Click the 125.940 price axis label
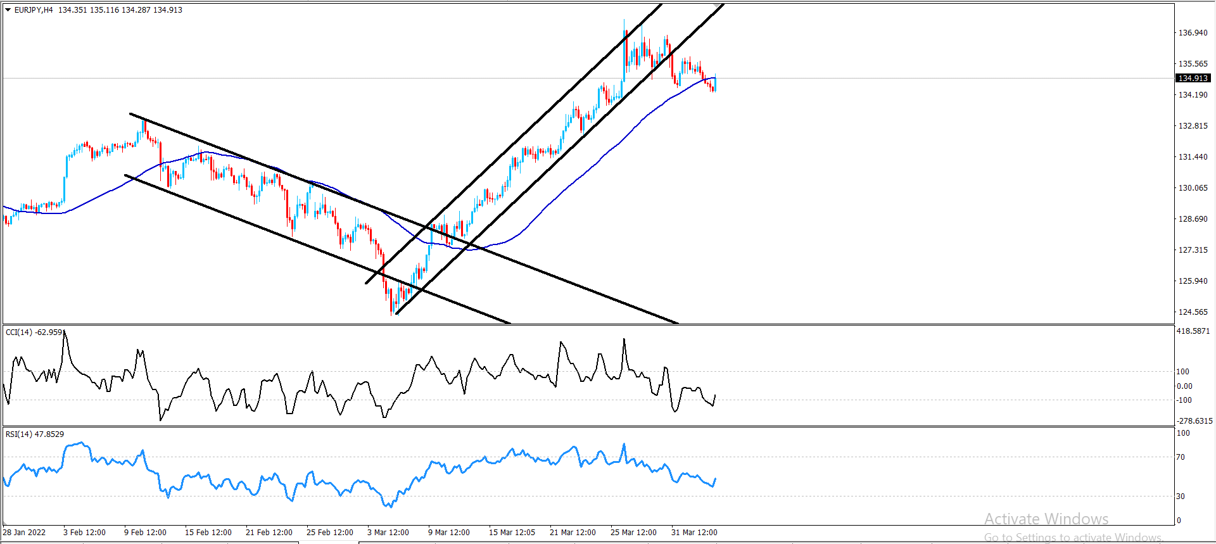The height and width of the screenshot is (544, 1216). [1193, 281]
